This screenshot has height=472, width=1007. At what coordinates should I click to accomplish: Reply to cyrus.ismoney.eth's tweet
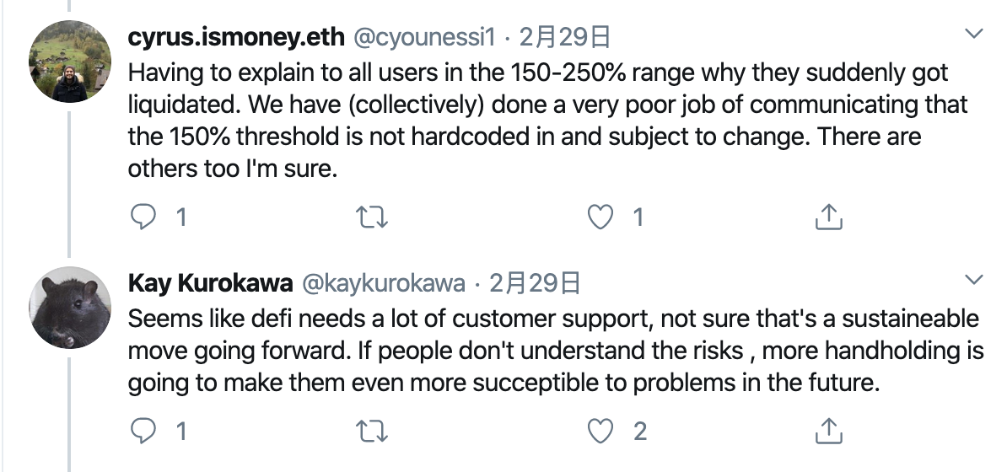(143, 217)
